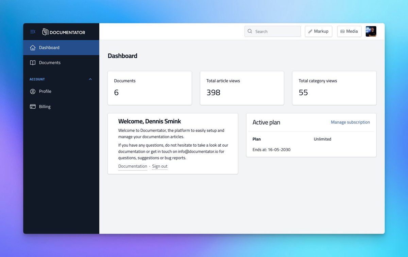Image resolution: width=408 pixels, height=257 pixels.
Task: Sign out of Documentator
Action: (159, 166)
